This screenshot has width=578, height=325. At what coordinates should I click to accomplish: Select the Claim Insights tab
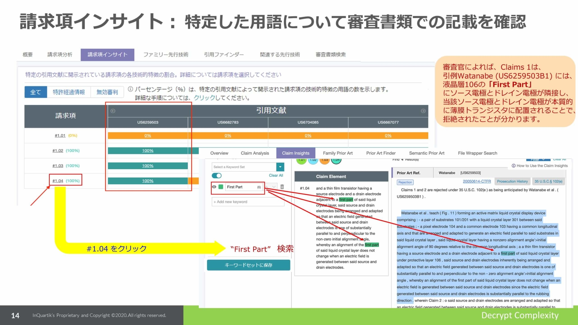(295, 153)
